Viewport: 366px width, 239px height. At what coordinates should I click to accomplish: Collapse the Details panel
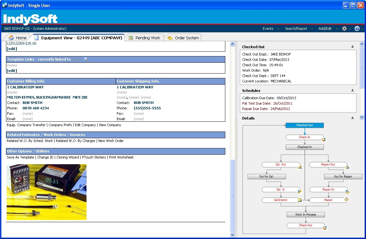352,118
